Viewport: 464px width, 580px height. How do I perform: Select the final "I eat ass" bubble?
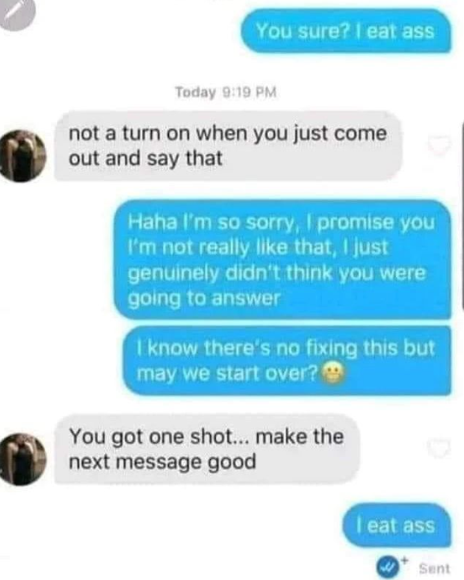click(x=397, y=526)
